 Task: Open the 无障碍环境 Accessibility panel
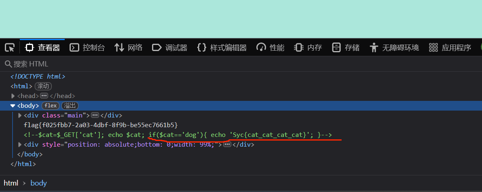tap(394, 48)
